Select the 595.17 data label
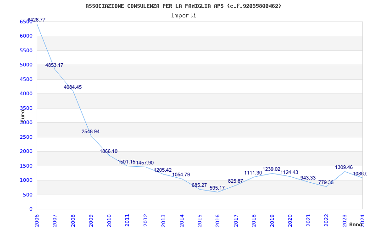367x229 pixels. (217, 188)
